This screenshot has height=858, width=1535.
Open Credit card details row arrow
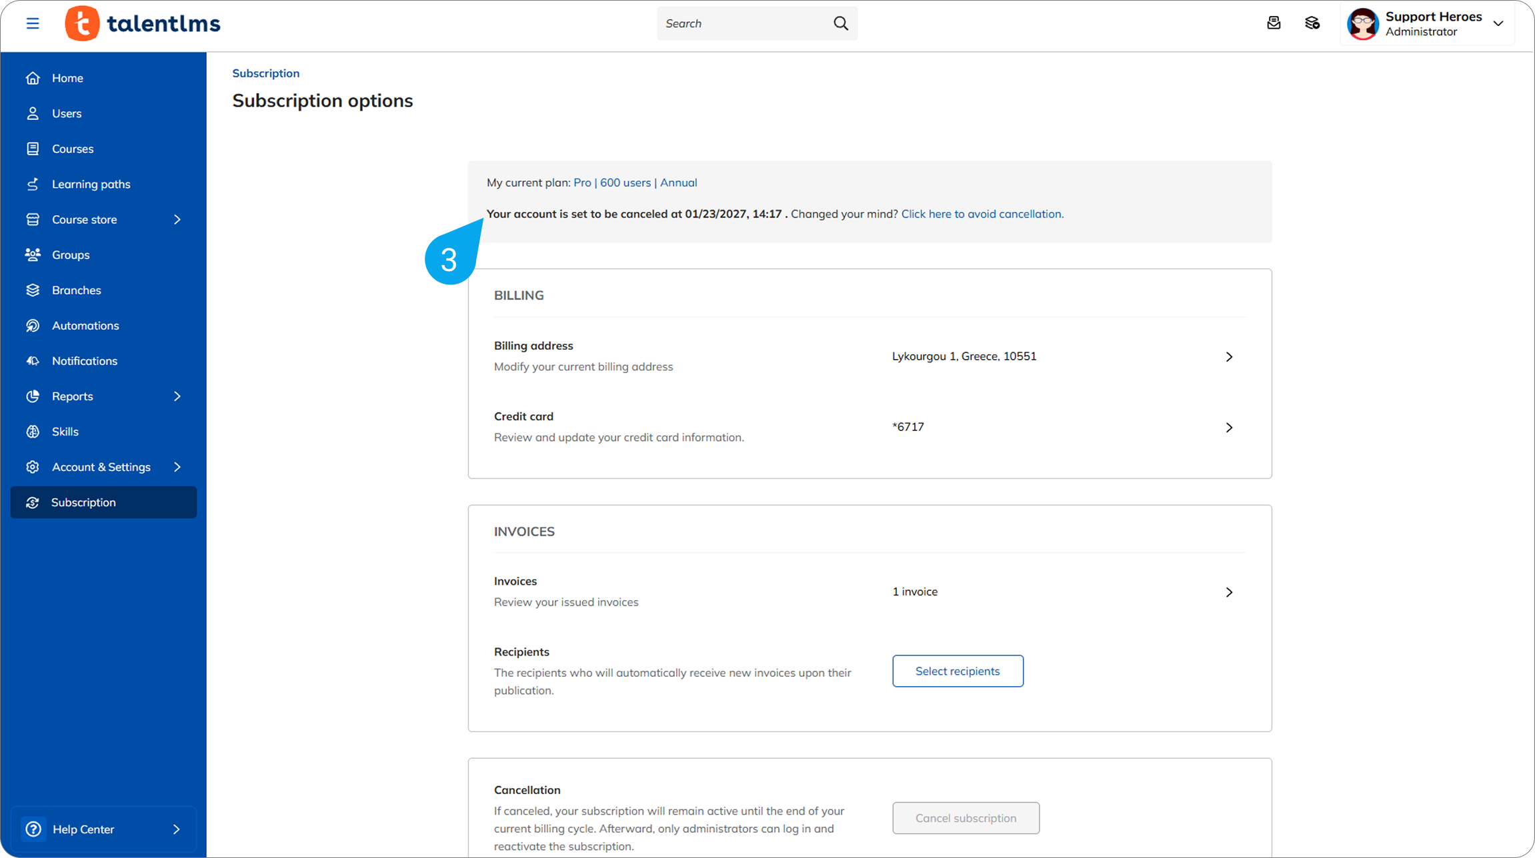click(1229, 427)
